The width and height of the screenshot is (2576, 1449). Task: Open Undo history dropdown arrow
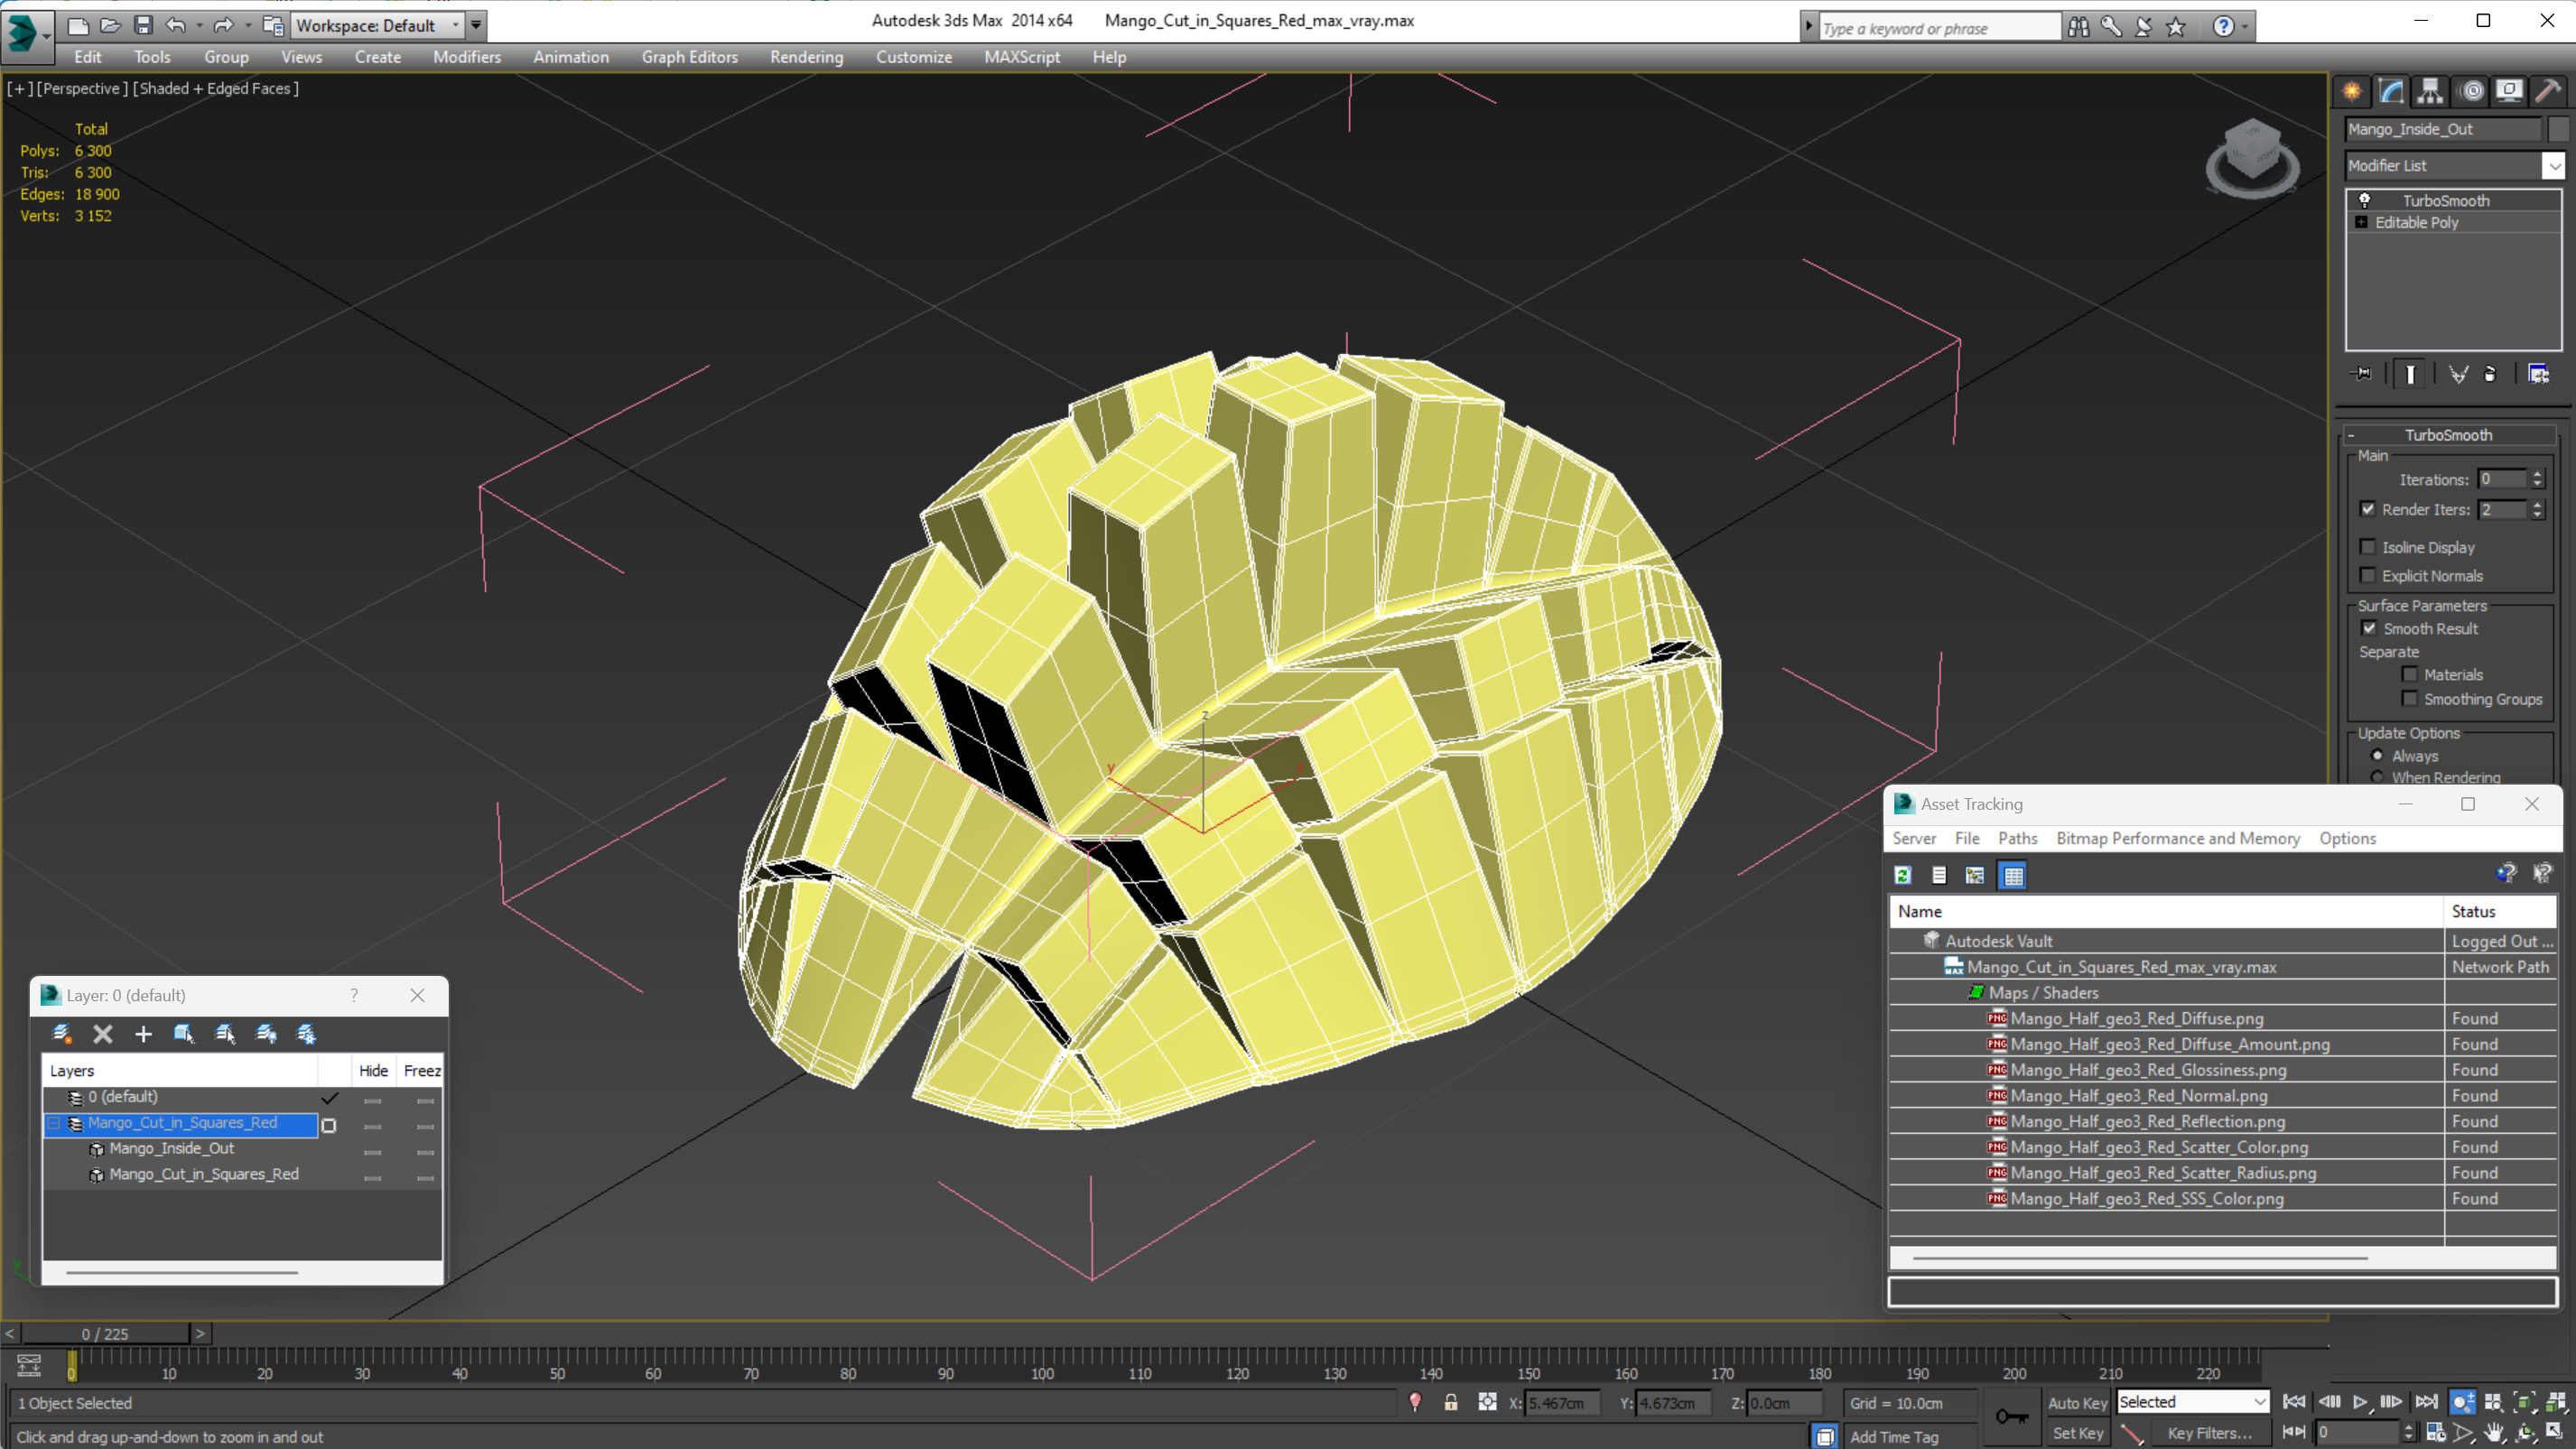click(199, 25)
